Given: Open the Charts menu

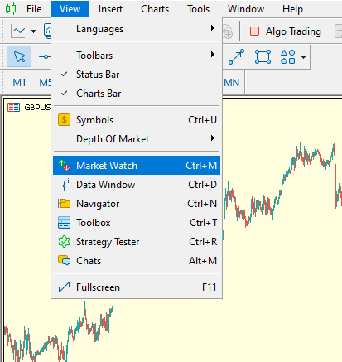Looking at the screenshot, I should tap(155, 9).
